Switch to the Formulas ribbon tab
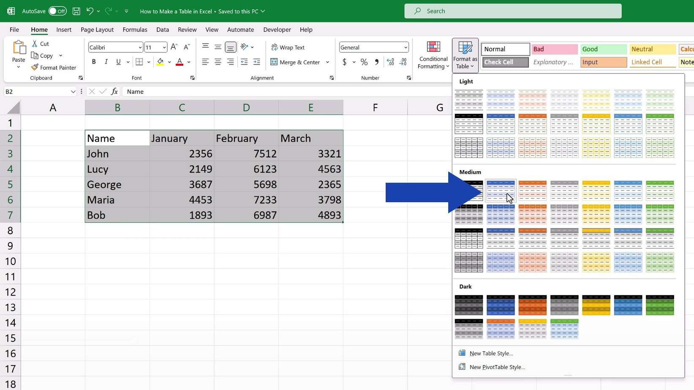The image size is (694, 390). pos(135,30)
